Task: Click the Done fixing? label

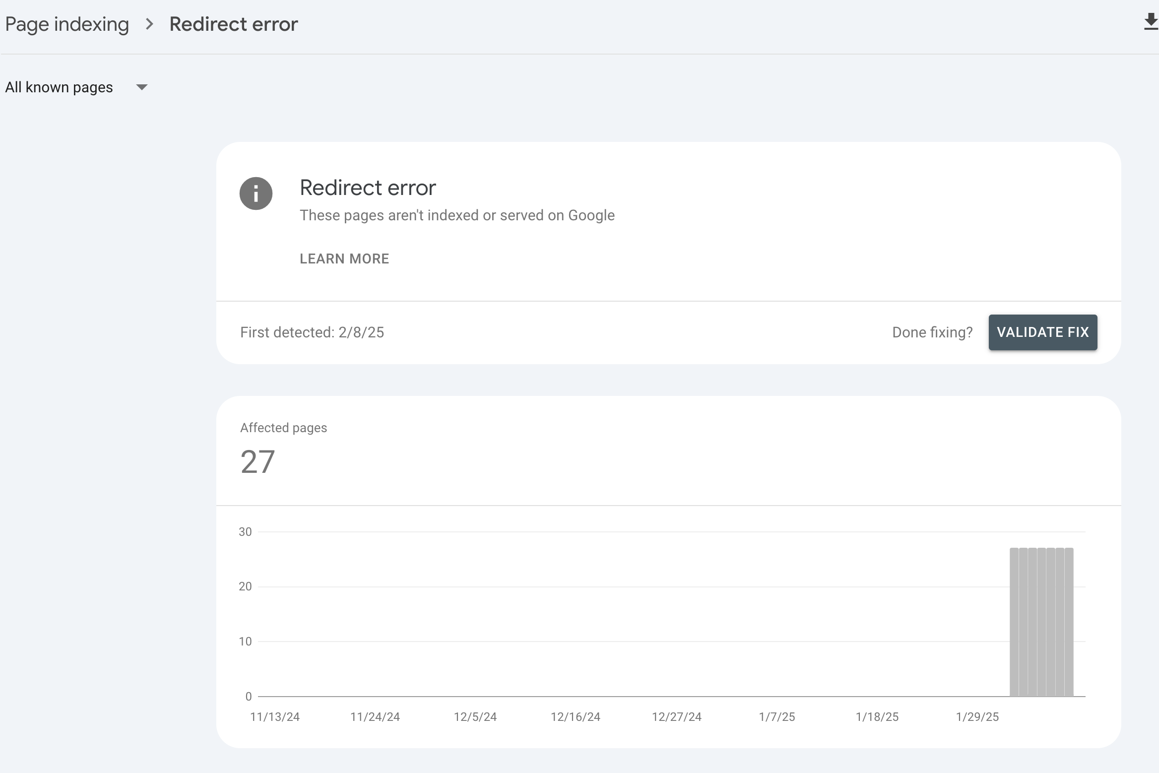Action: [x=932, y=332]
